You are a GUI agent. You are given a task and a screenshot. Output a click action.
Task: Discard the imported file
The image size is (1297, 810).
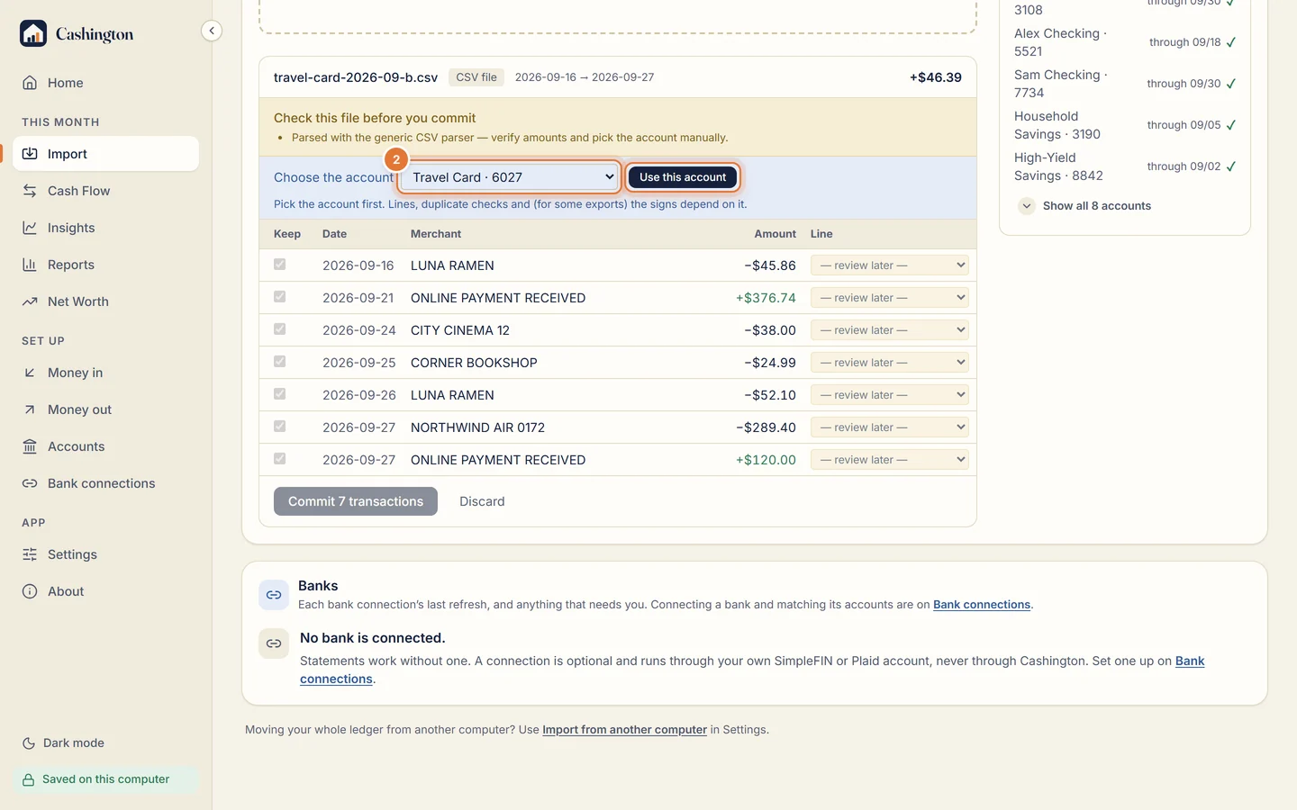pyautogui.click(x=482, y=501)
